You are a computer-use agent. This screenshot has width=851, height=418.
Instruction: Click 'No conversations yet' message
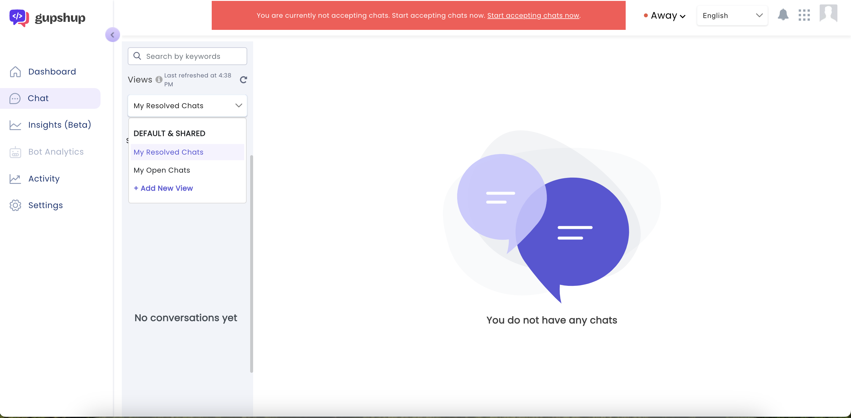click(x=186, y=317)
